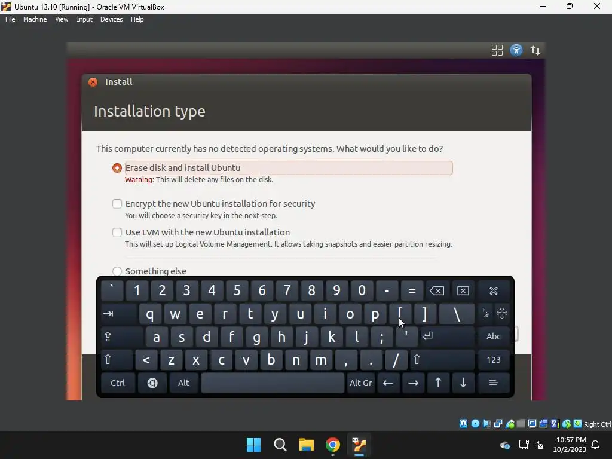The image size is (612, 459).
Task: Click the hard disk activity icon in status bar
Action: pyautogui.click(x=463, y=424)
